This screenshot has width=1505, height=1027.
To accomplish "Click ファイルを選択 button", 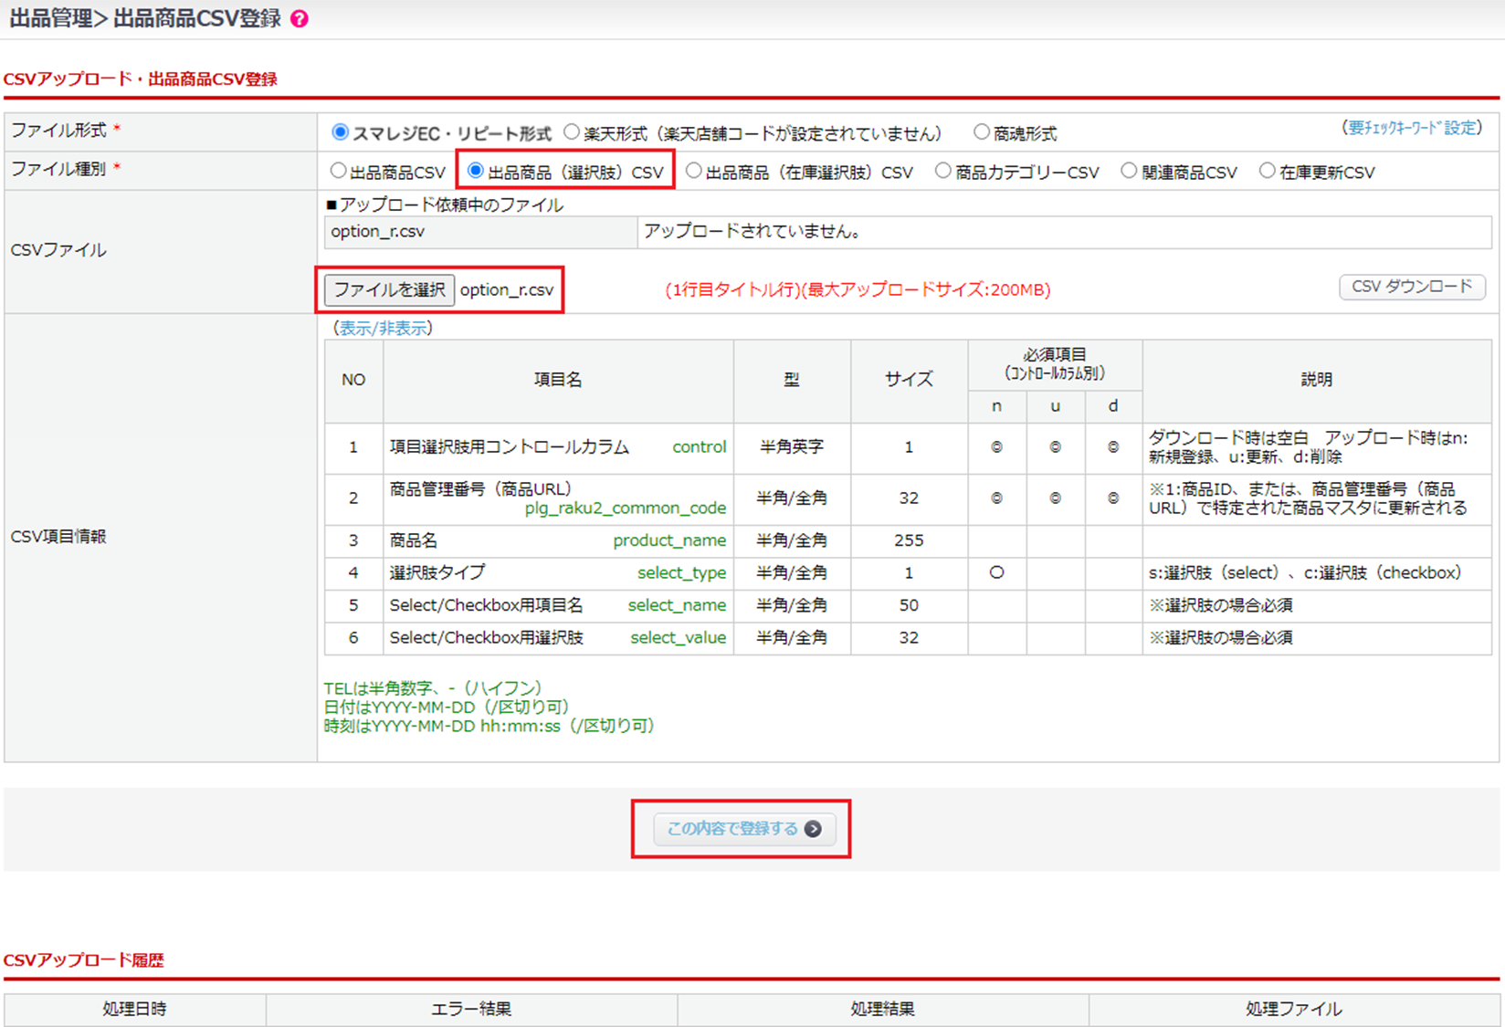I will coord(389,290).
